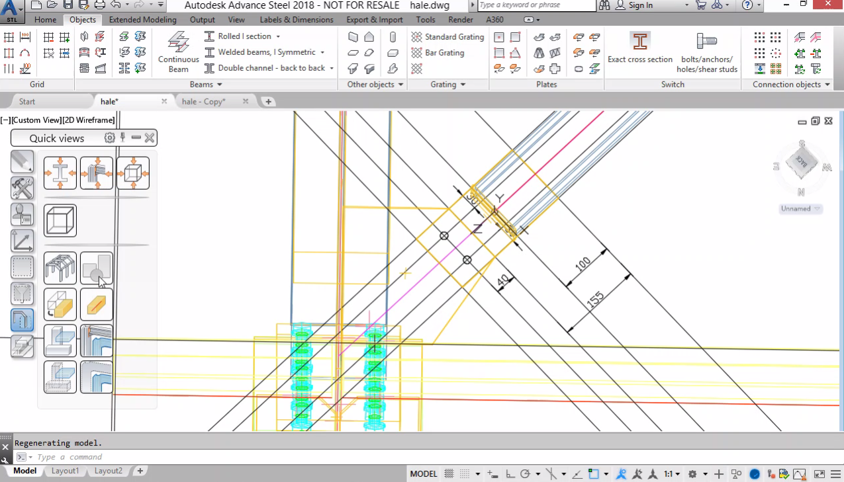The height and width of the screenshot is (482, 844).
Task: Open the Customization menu in status bar
Action: pyautogui.click(x=835, y=474)
